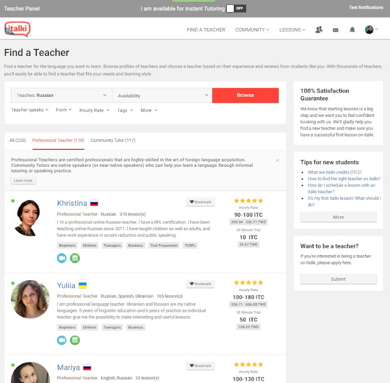Open 'How do I schedule a lesson' link
The width and height of the screenshot is (390, 383).
(x=341, y=188)
